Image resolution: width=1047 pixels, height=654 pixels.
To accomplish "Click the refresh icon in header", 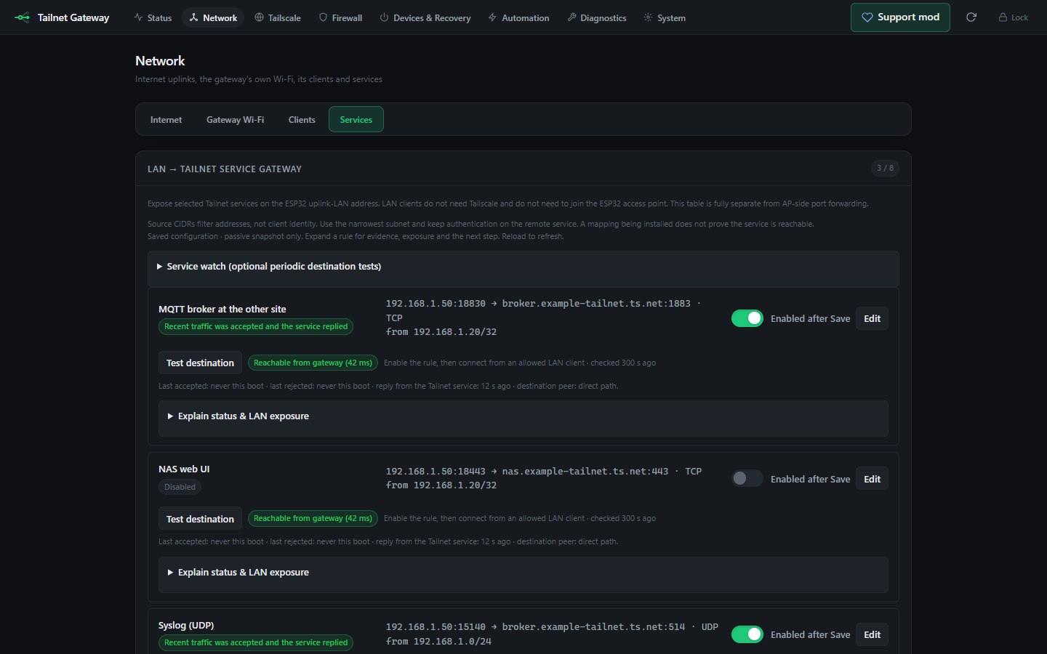I will [x=971, y=17].
